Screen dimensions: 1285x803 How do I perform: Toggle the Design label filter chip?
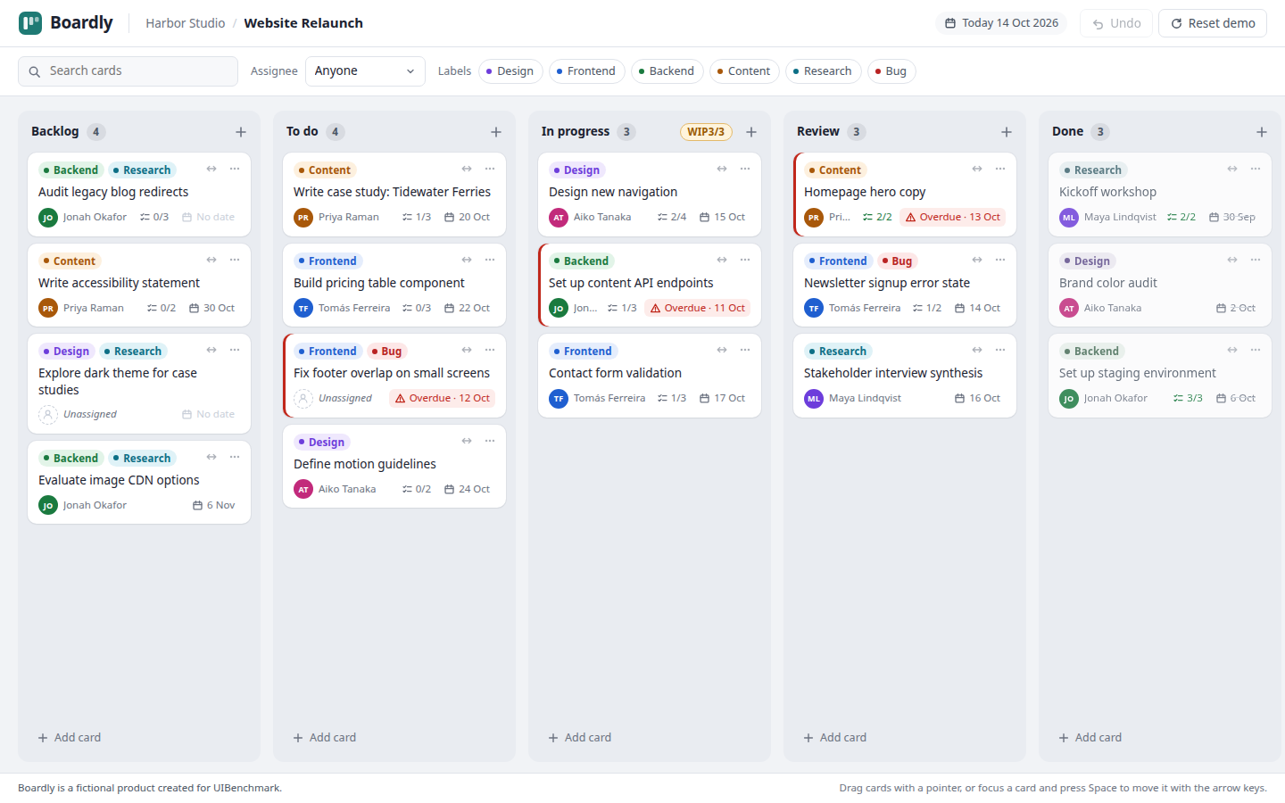coord(510,71)
